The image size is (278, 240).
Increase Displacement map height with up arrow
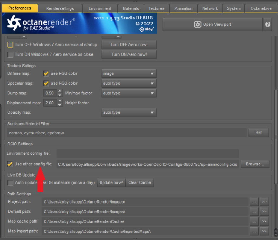tap(60, 101)
